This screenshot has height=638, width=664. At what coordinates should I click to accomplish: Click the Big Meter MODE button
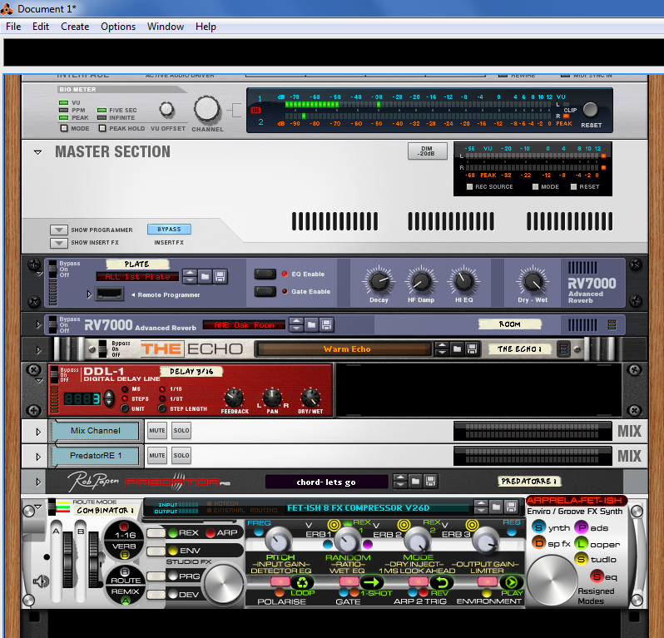click(64, 128)
